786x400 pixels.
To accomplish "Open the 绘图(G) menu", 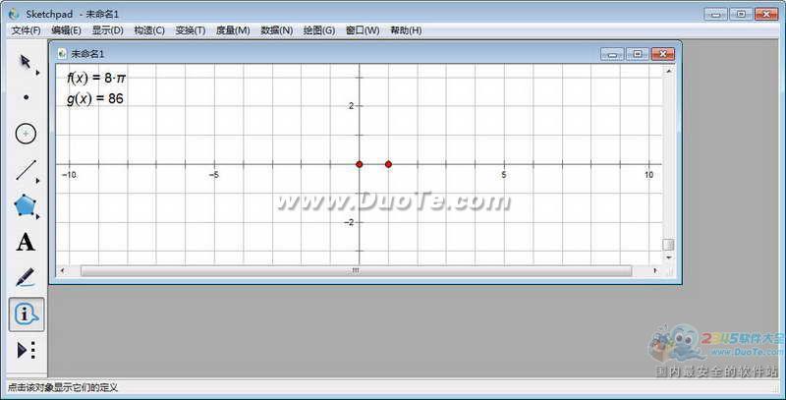I will point(319,30).
